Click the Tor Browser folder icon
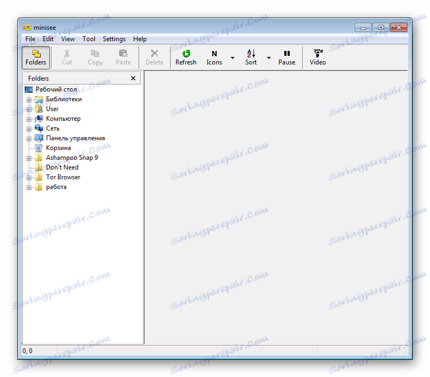This screenshot has height=377, width=430. 39,177
